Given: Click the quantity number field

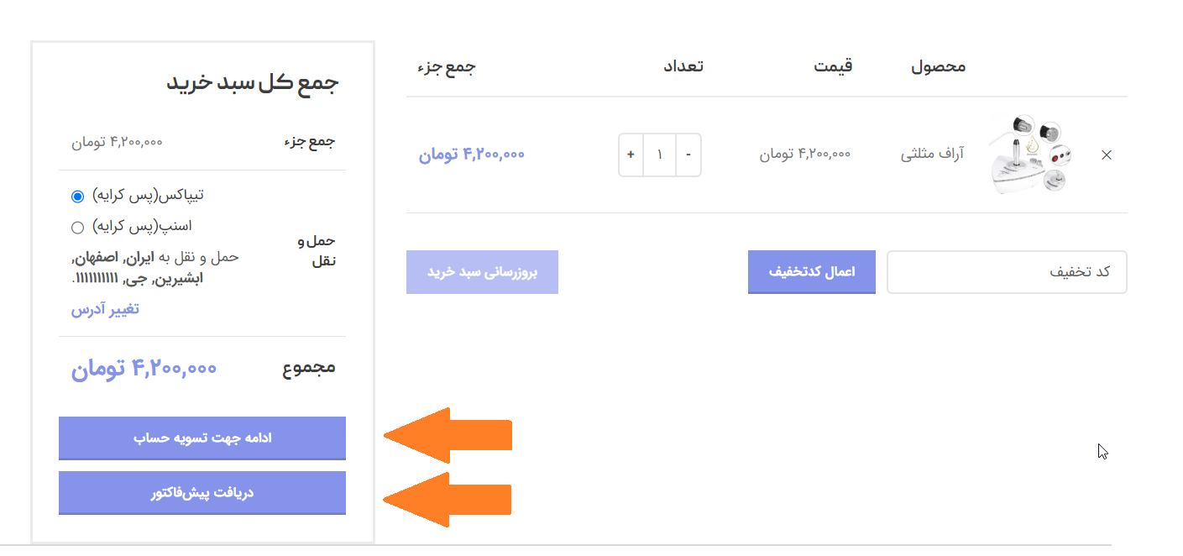Looking at the screenshot, I should (x=660, y=155).
